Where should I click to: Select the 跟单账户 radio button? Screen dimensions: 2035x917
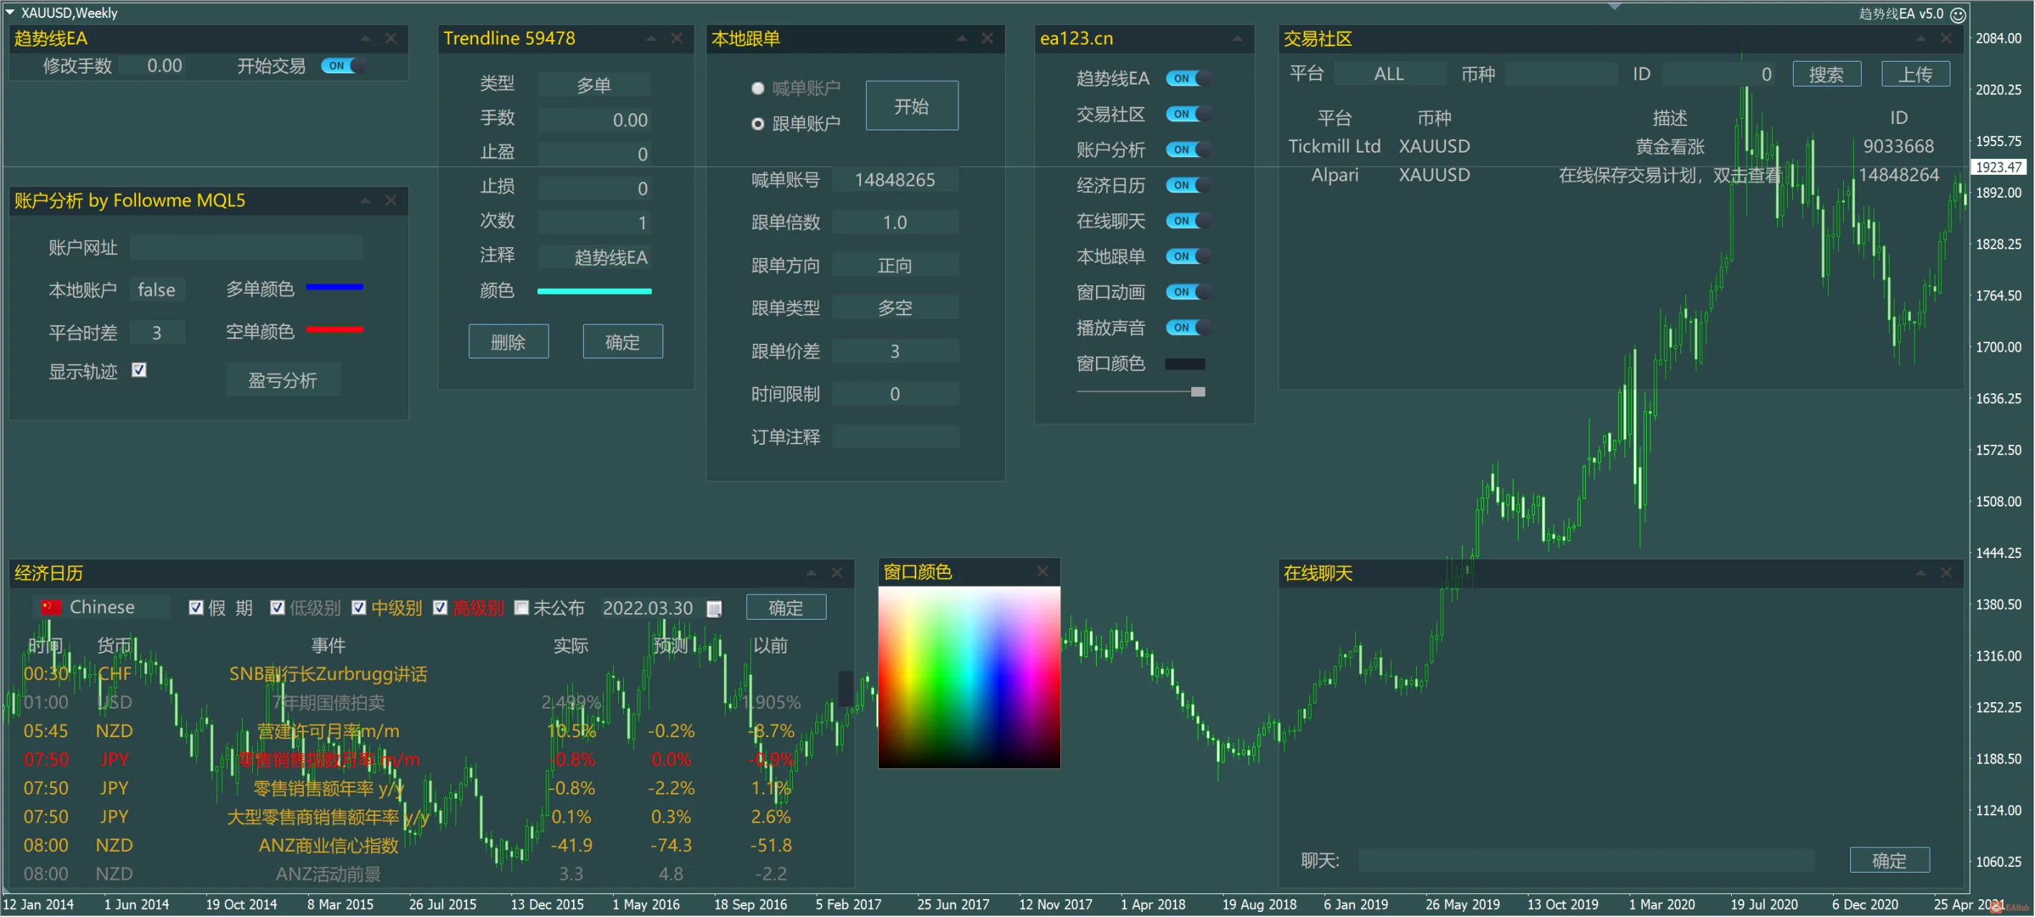[758, 124]
